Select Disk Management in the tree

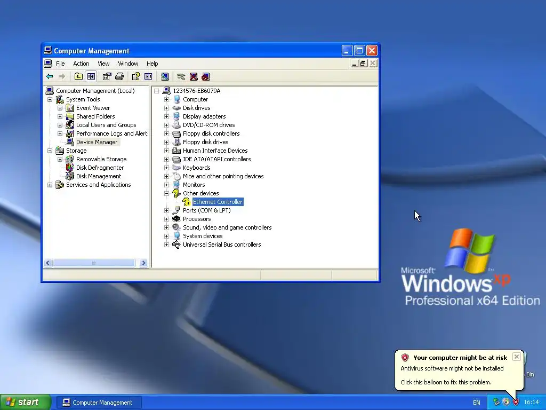coord(99,176)
